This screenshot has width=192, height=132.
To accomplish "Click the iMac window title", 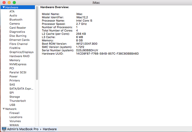I will tap(96, 3).
